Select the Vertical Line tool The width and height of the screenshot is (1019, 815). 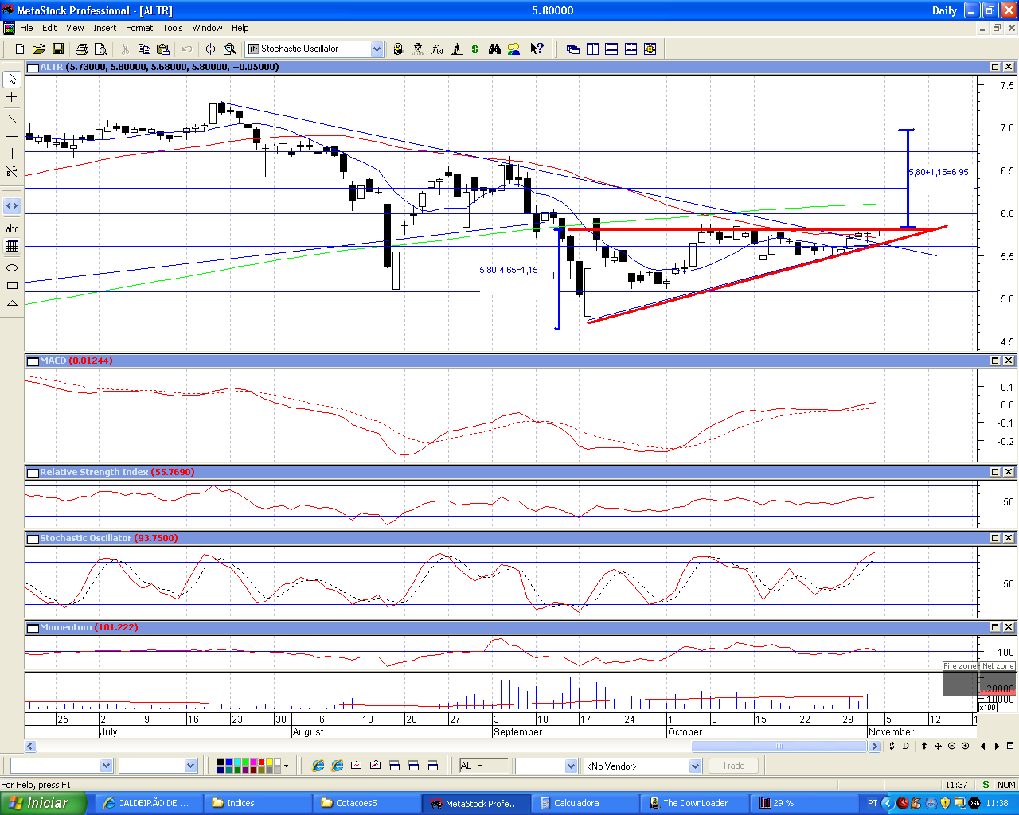click(x=12, y=154)
